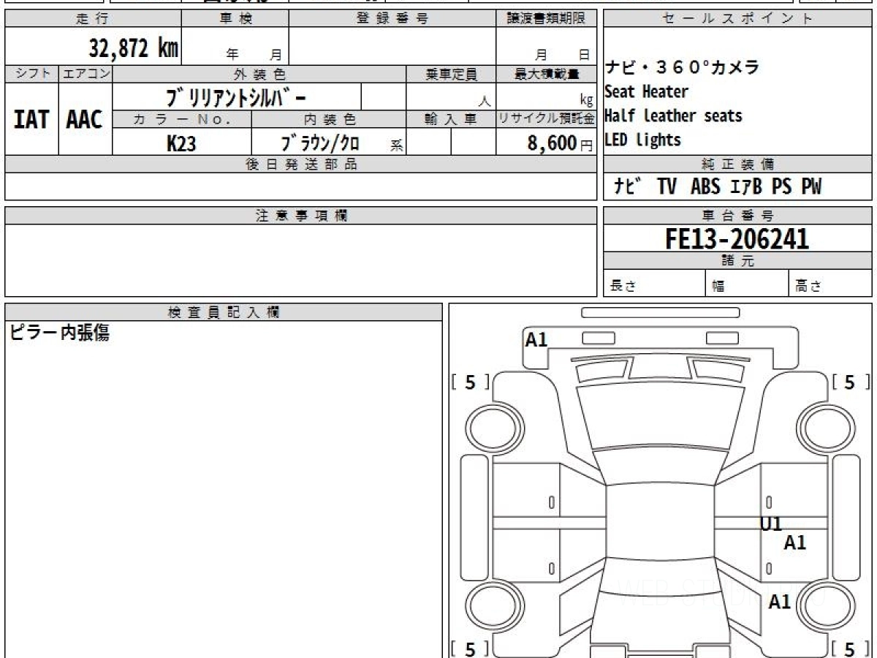877x658 pixels.
Task: Click inside the empty 注意事項欄 notes box
Action: [300, 260]
